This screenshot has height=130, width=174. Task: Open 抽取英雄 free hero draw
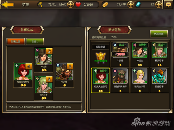point(101,54)
